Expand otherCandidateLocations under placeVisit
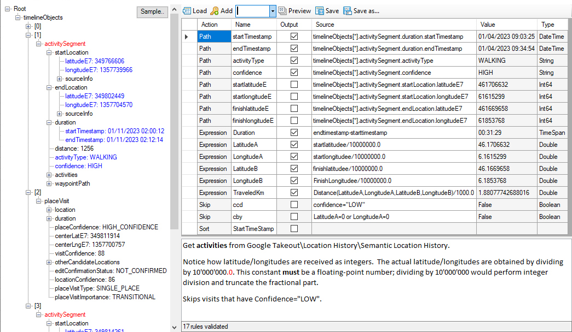Viewport: 572px width, 332px height. 49,262
